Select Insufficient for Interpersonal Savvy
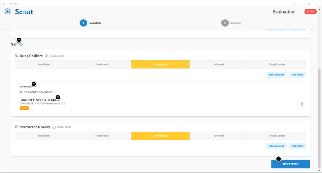This screenshot has width=322, height=173. tap(44, 135)
